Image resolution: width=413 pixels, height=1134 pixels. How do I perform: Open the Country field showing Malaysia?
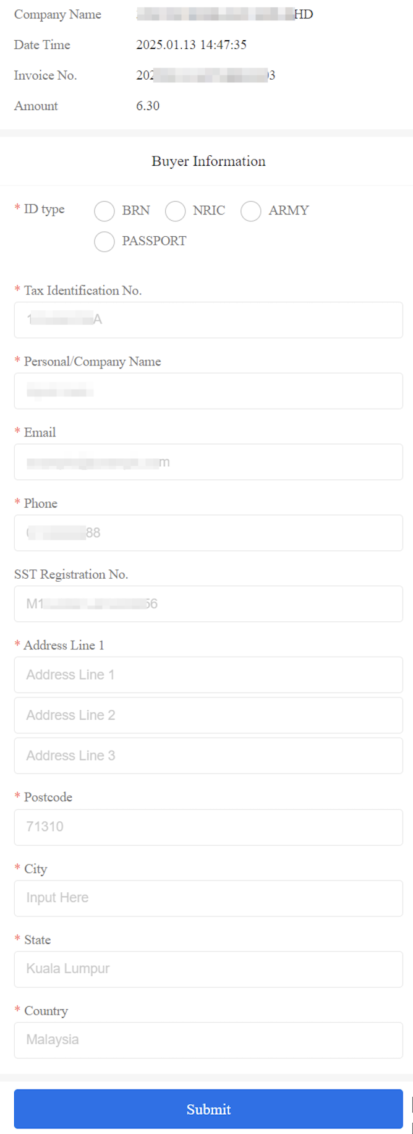[208, 1040]
